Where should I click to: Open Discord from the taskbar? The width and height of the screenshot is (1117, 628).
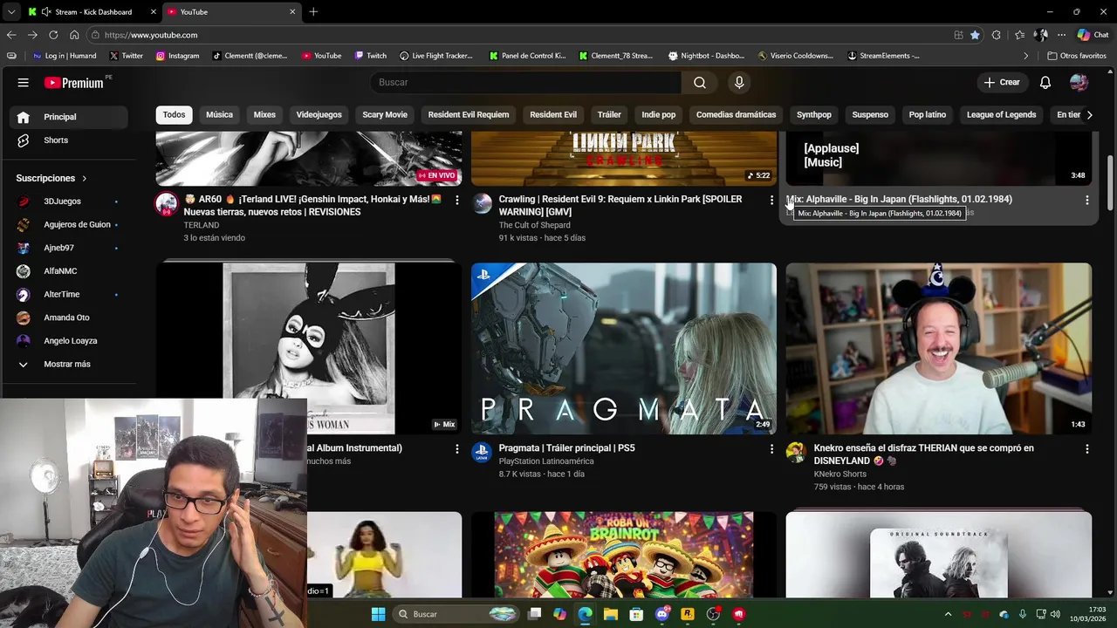coord(662,614)
